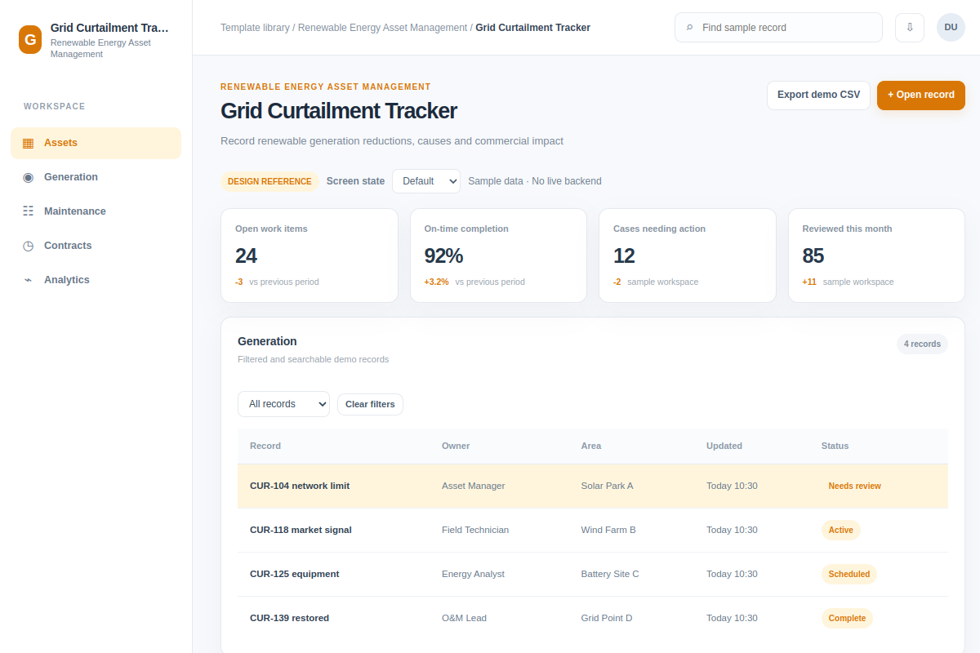Click the Wind Farm B area cell
The image size is (980, 653).
pos(608,531)
